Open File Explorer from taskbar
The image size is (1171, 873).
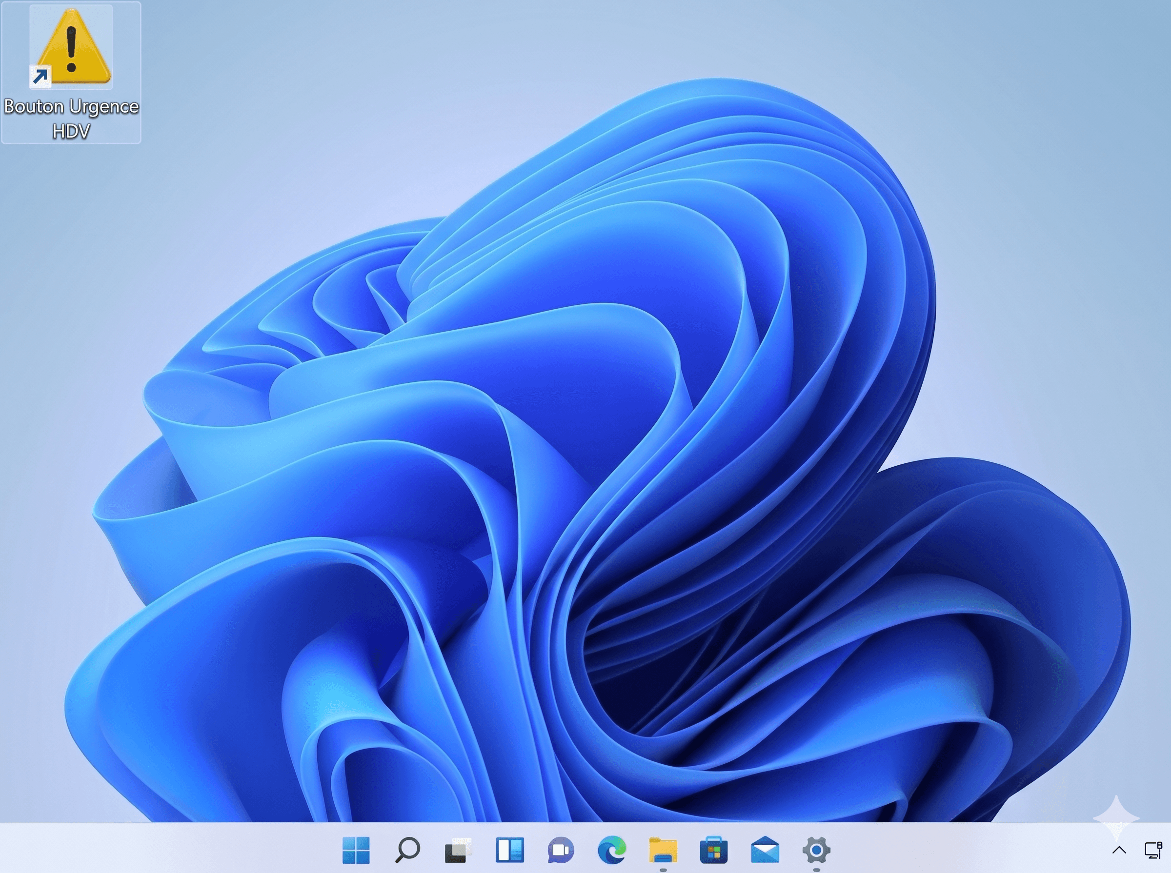tap(663, 850)
